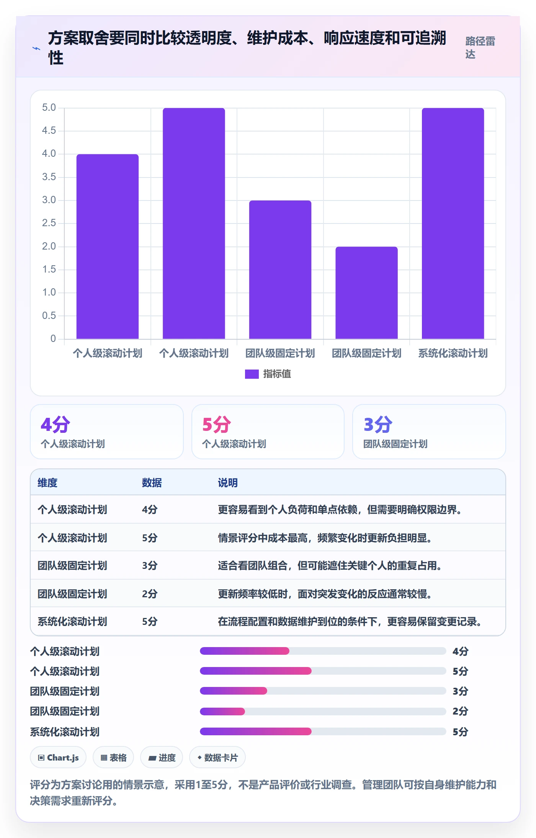
Task: Open the 5分 个人级滚动计划 summary card
Action: [x=268, y=432]
